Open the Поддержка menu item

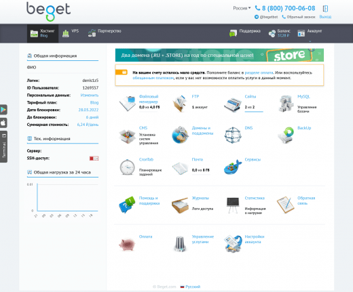[x=245, y=33]
